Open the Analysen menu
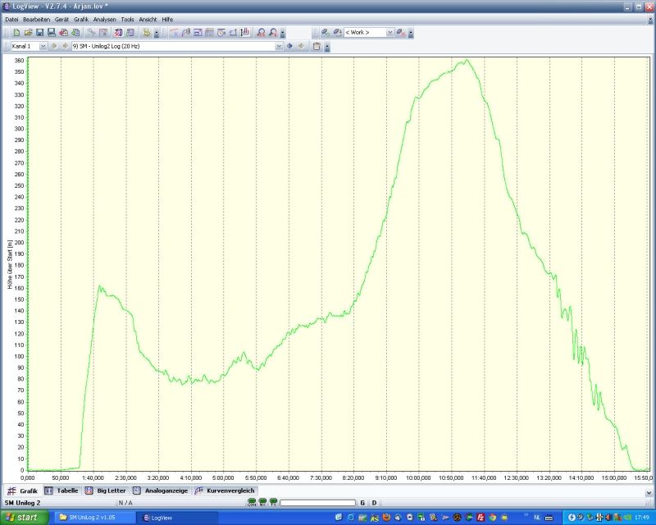656x525 pixels. coord(105,19)
